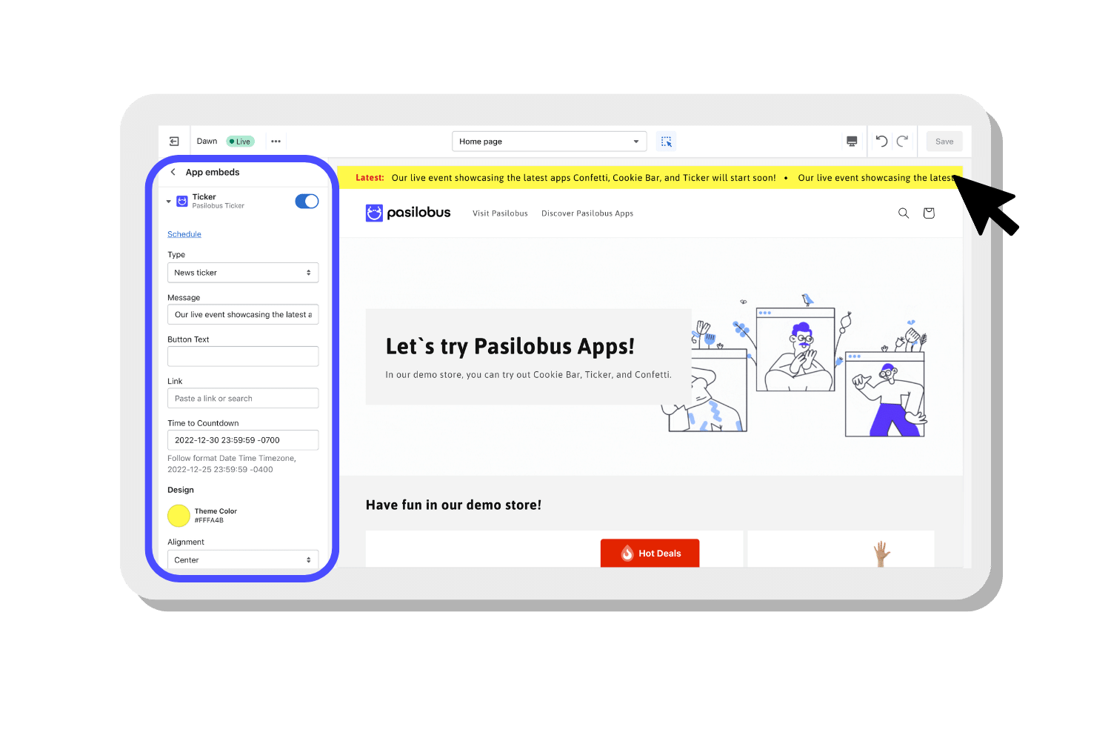
Task: Click the undo arrow icon
Action: point(881,142)
